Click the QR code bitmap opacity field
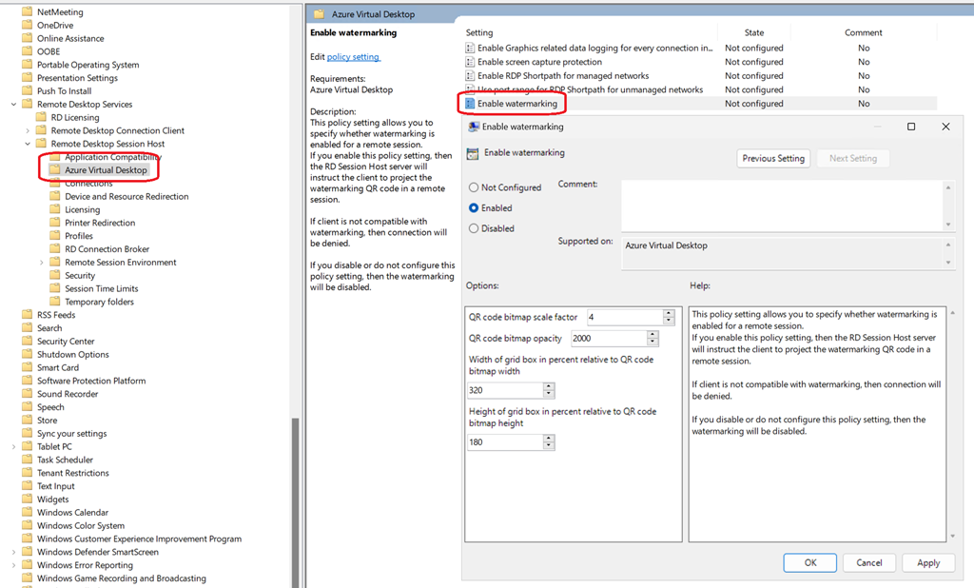 (x=609, y=338)
